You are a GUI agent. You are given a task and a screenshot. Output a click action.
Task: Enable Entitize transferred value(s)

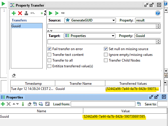(x=50, y=66)
